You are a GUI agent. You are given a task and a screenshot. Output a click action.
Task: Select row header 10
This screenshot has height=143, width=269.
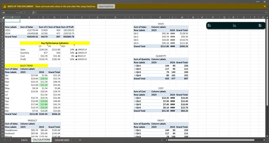pos(2,50)
